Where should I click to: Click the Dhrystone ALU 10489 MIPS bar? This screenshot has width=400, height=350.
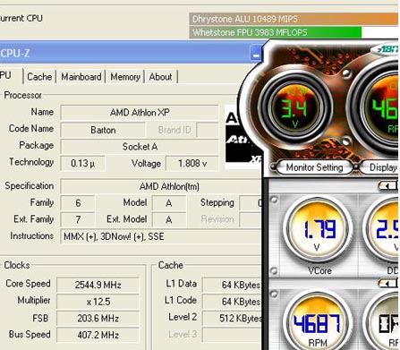[x=294, y=19]
